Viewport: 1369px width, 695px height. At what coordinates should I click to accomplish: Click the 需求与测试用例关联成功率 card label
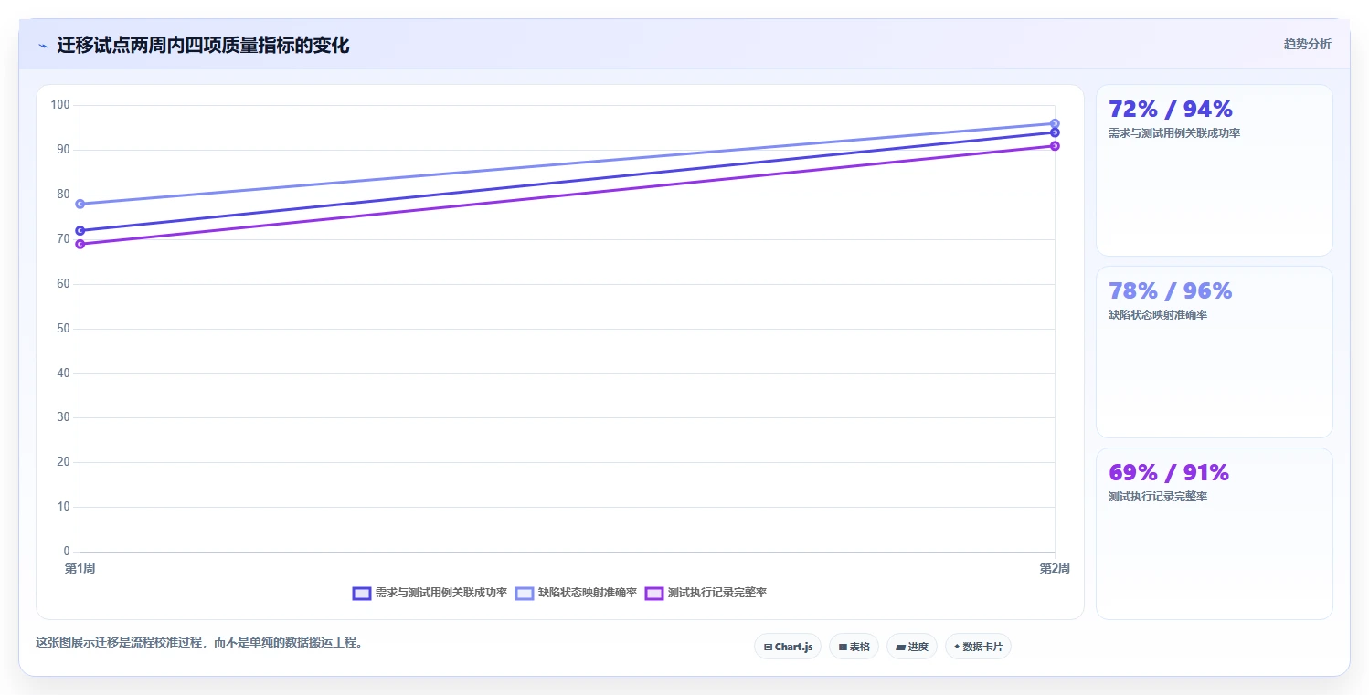click(x=1174, y=133)
